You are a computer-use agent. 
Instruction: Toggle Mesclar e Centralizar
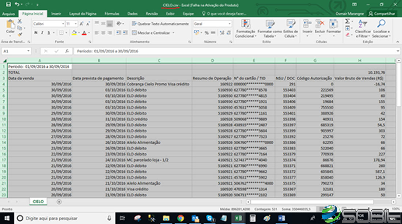point(151,33)
